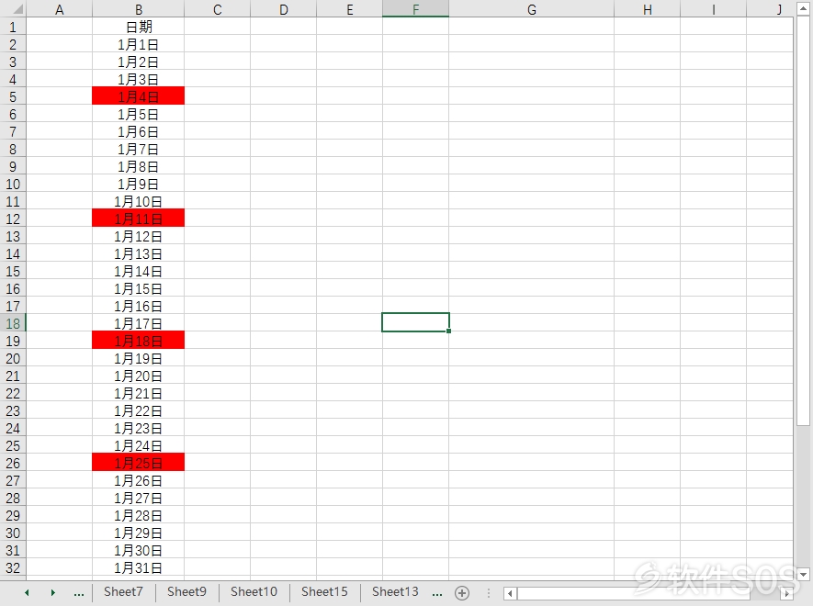Select row 1 header
This screenshot has width=813, height=606.
(13, 27)
